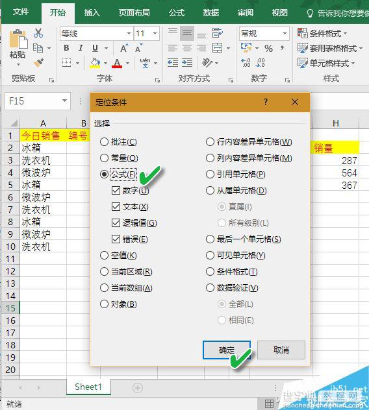Choose 当前区域(R) radio option
369x410 pixels.
126,271
